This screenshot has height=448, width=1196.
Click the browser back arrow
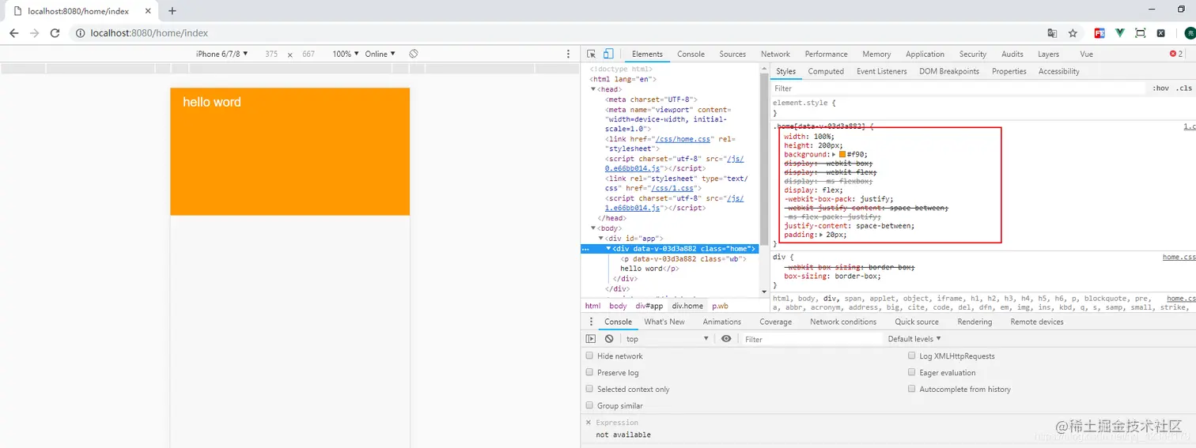(13, 33)
